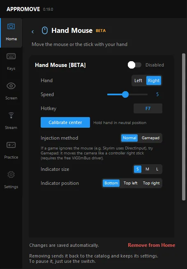Go back using the left chevron arrow

(x=32, y=32)
